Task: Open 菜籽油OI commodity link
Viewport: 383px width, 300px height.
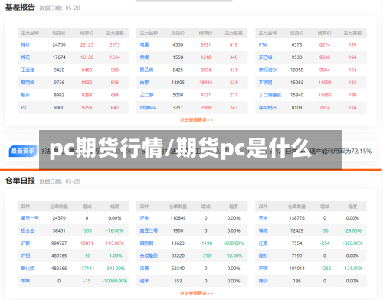Action: tap(268, 70)
